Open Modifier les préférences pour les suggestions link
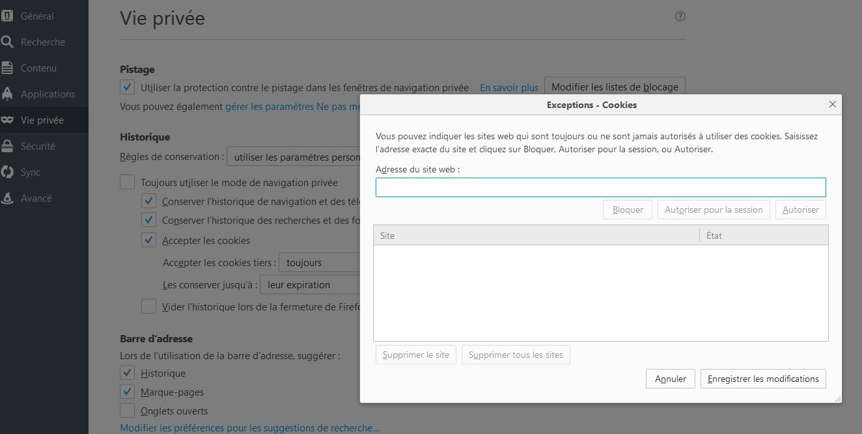The height and width of the screenshot is (434, 862). pos(249,427)
